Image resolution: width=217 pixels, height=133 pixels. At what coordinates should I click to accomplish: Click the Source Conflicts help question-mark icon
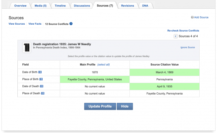coord(71,24)
